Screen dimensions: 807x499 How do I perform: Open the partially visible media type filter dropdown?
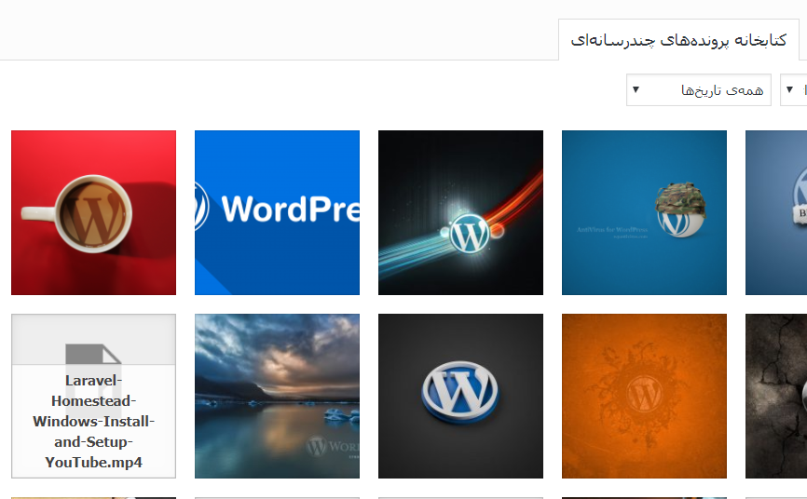pyautogui.click(x=794, y=90)
